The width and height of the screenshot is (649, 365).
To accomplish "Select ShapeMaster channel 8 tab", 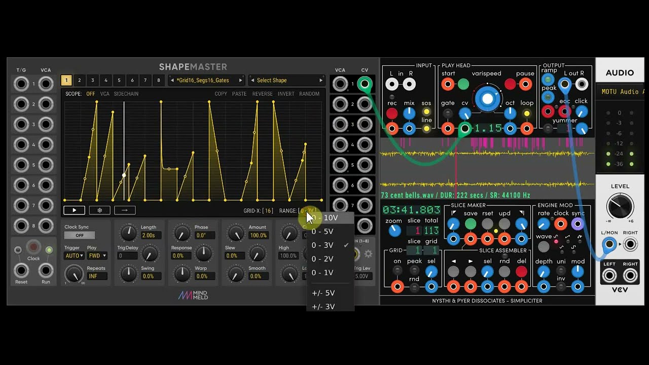I will pos(159,80).
